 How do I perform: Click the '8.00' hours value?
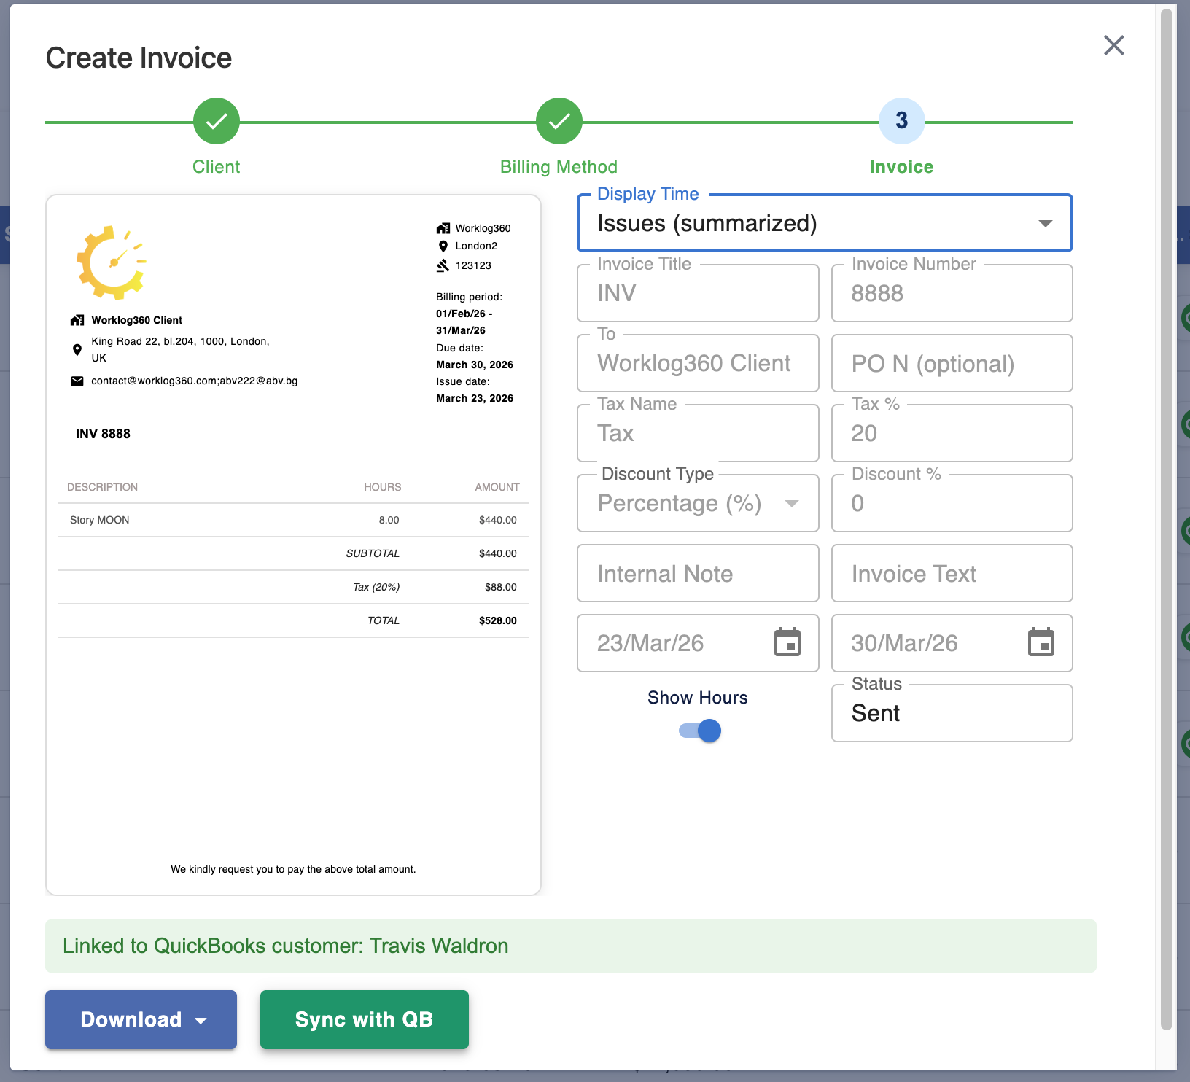coord(389,520)
